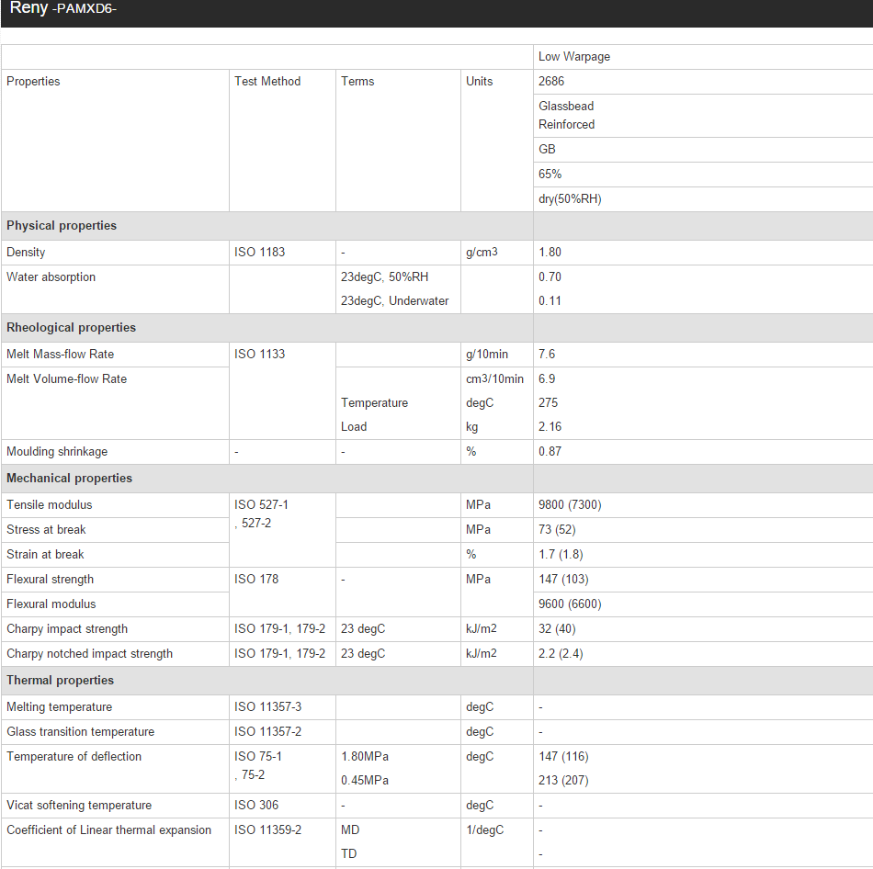Select the Thermal properties section header
This screenshot has height=869, width=873.
(60, 681)
